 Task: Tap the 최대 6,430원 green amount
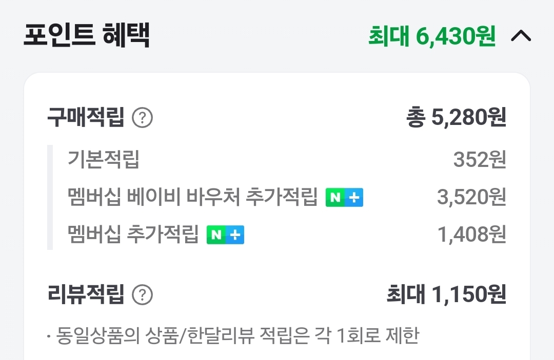tap(432, 36)
